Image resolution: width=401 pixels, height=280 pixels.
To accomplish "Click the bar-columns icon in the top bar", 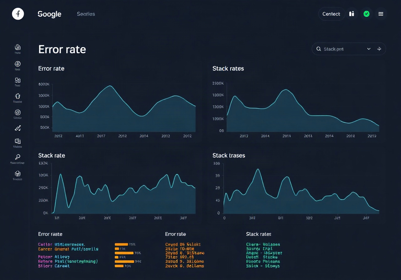I will (352, 14).
